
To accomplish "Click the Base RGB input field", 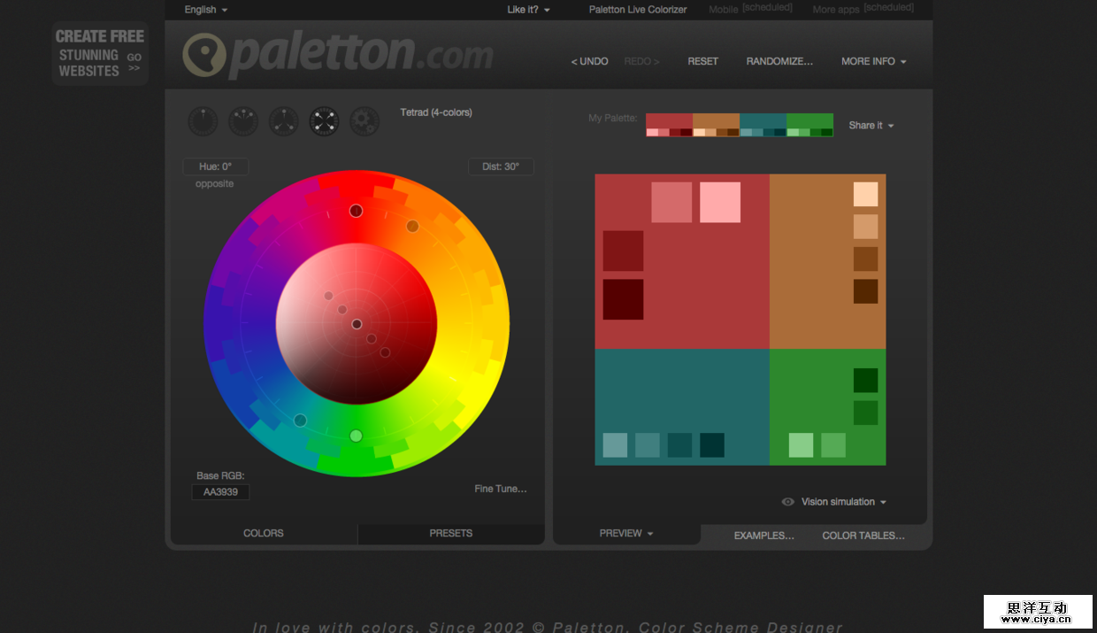I will tap(220, 492).
